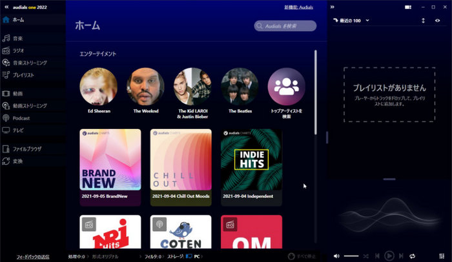This screenshot has width=452, height=262.
Task: Expand the 最近の 100 dropdown arrow
Action: (367, 21)
